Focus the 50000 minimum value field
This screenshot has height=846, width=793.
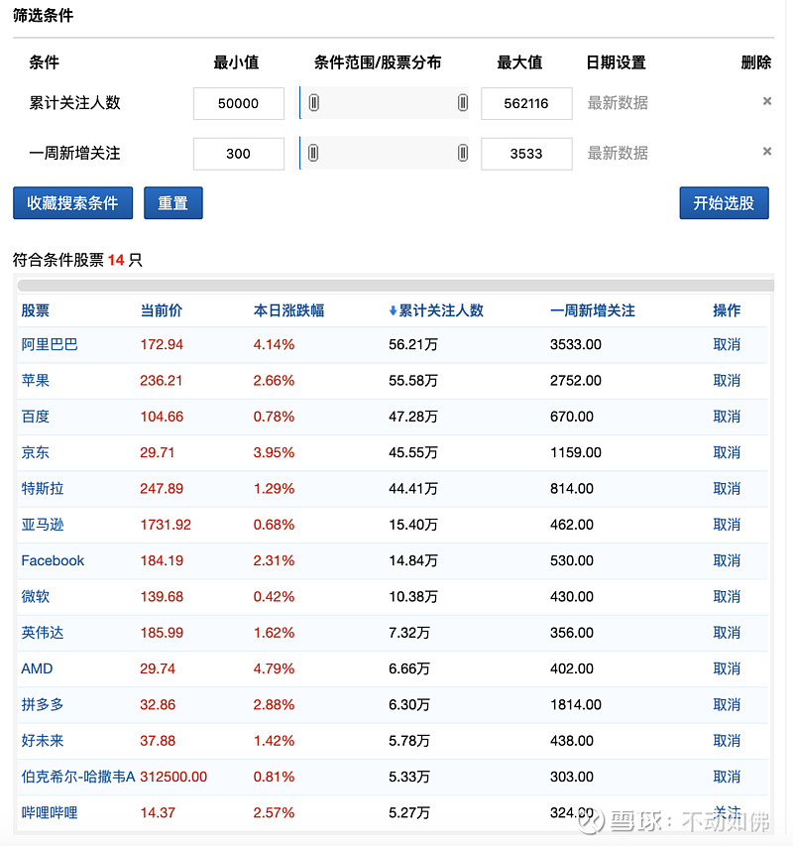(x=239, y=103)
